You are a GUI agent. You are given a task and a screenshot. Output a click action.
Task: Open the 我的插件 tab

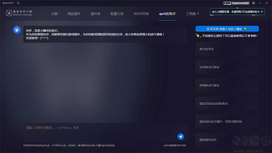click(74, 14)
